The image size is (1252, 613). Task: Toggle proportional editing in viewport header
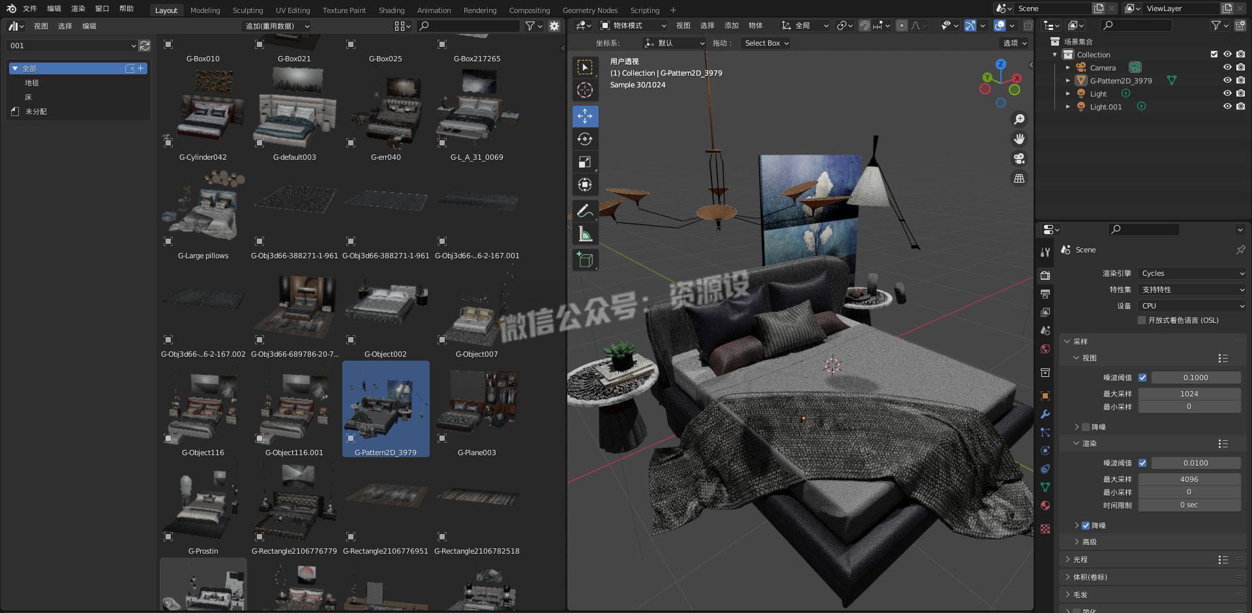point(901,25)
